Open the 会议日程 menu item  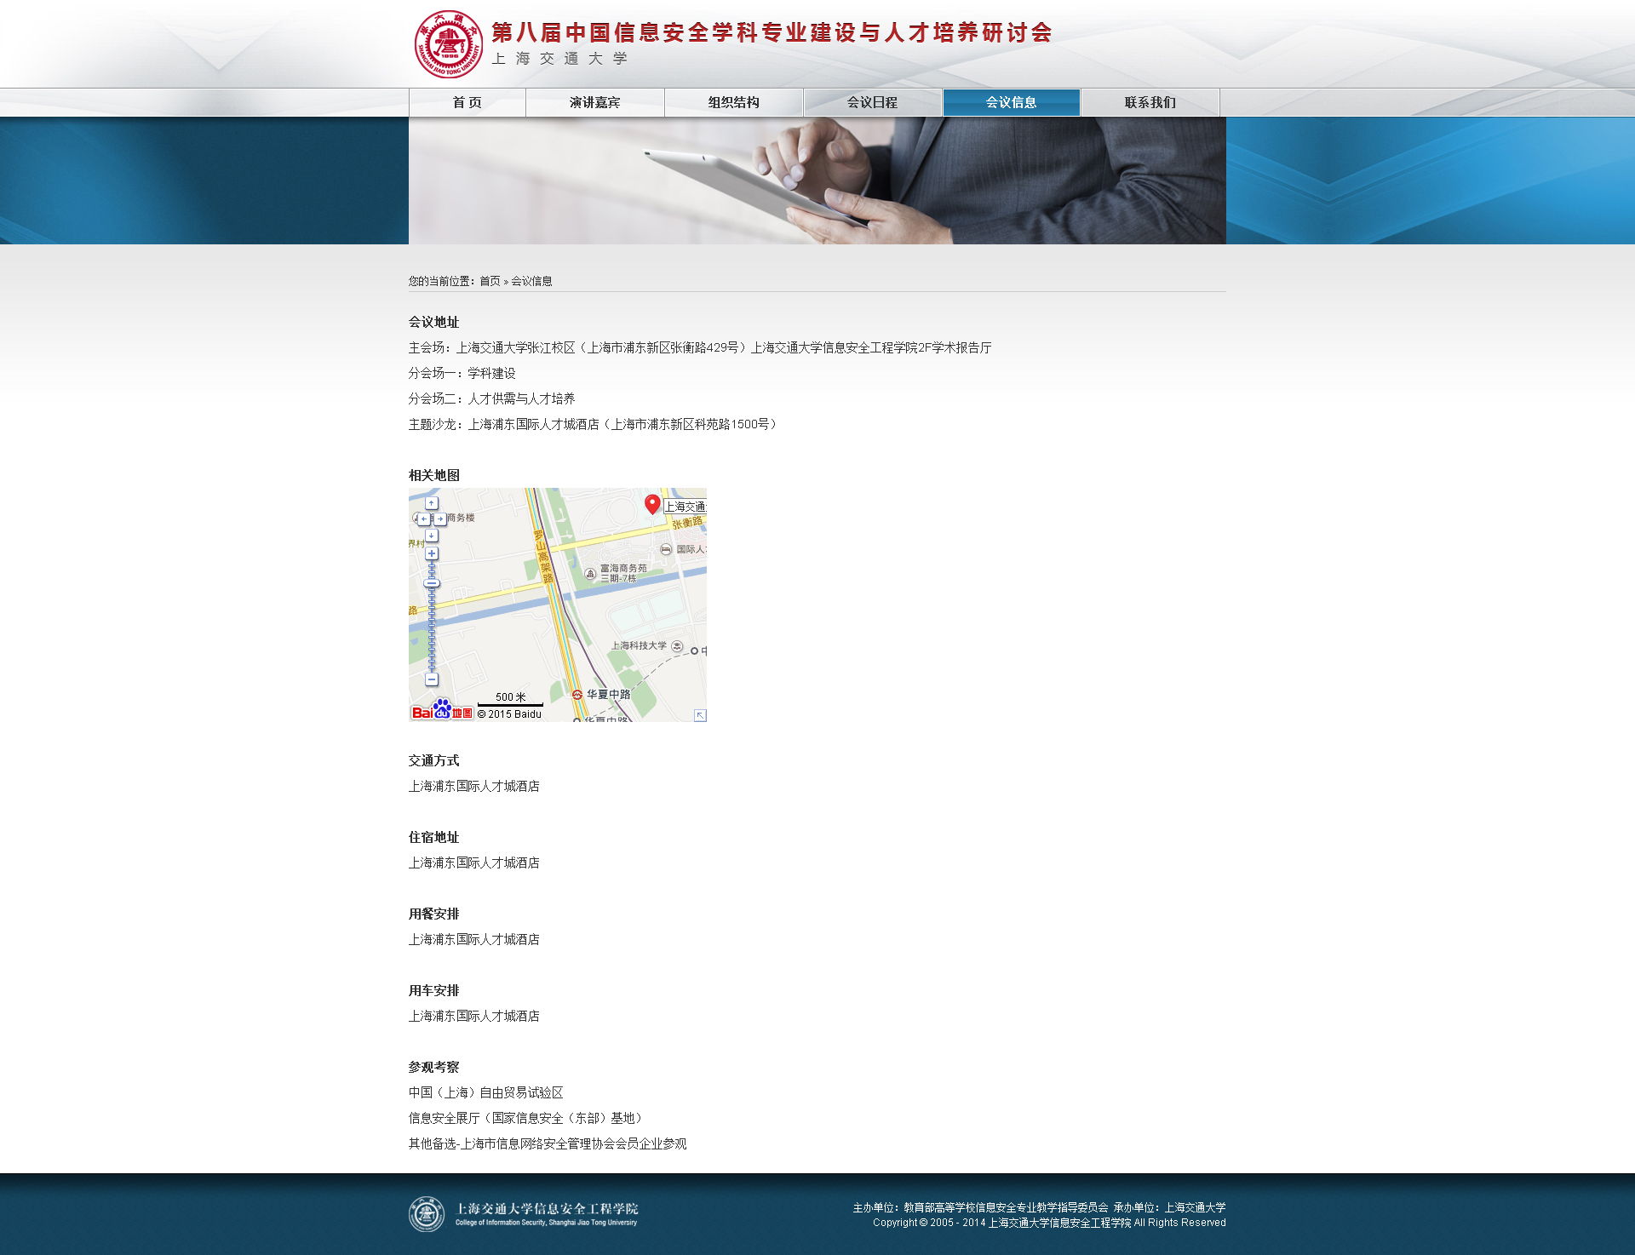click(x=872, y=102)
